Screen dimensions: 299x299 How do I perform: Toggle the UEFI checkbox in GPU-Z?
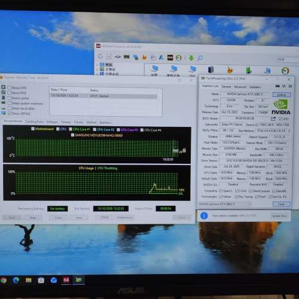(x=280, y=119)
